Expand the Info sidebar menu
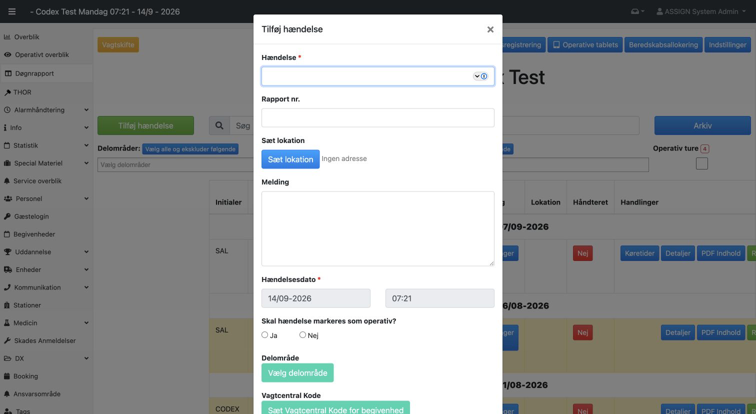 pos(46,128)
